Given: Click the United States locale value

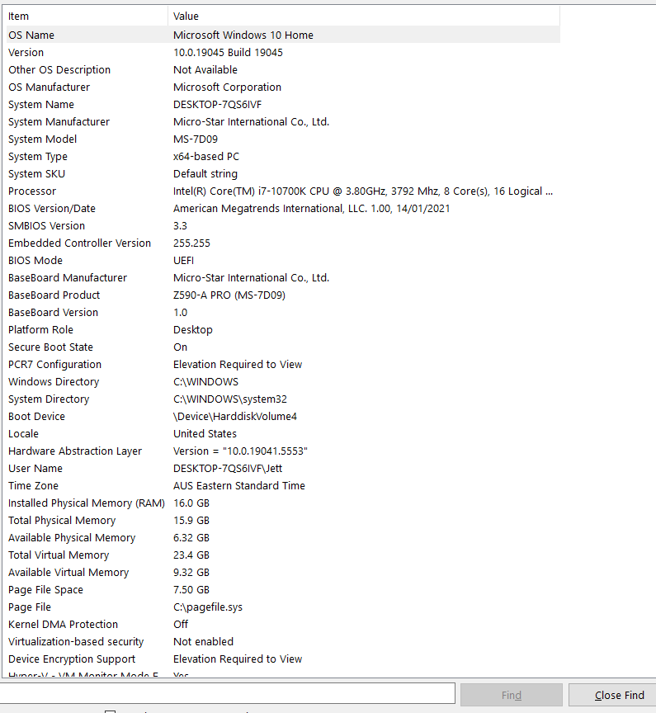Looking at the screenshot, I should (x=205, y=433).
